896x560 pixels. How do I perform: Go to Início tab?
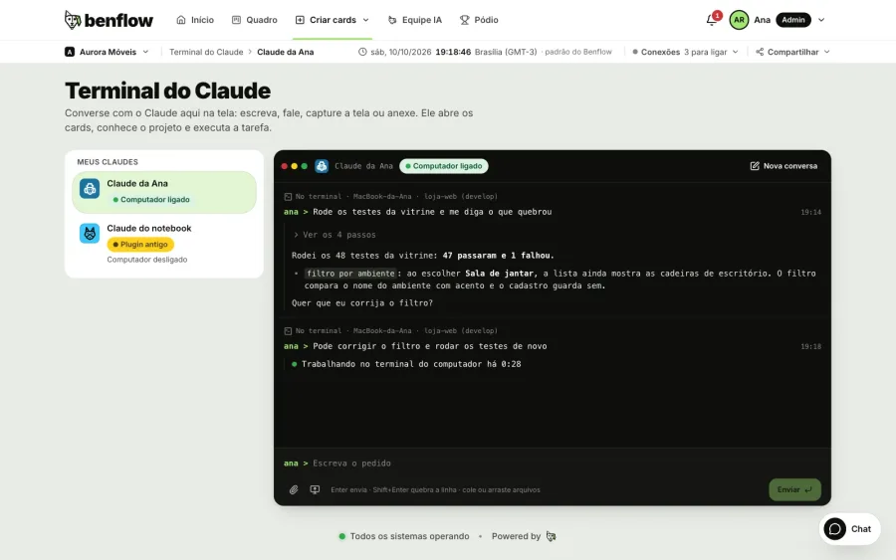point(195,20)
